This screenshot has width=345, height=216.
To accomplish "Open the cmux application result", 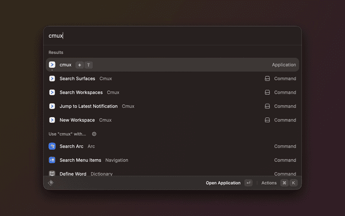I will pos(172,65).
